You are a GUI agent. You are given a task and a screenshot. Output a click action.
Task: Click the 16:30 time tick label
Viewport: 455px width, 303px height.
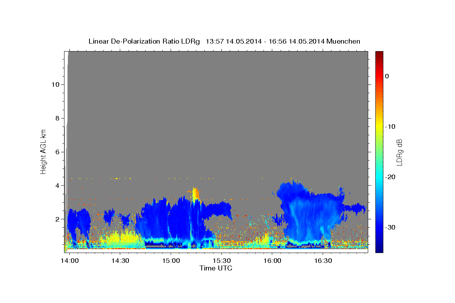pos(323,261)
